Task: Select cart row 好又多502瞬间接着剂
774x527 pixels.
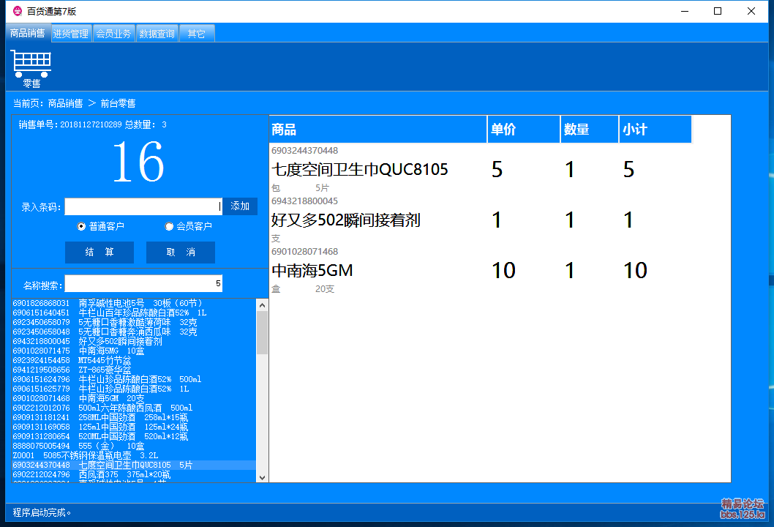Action: click(x=481, y=220)
